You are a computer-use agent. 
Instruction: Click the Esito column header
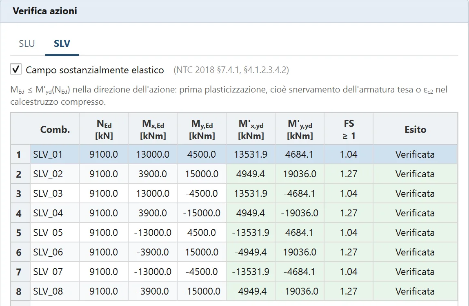415,129
